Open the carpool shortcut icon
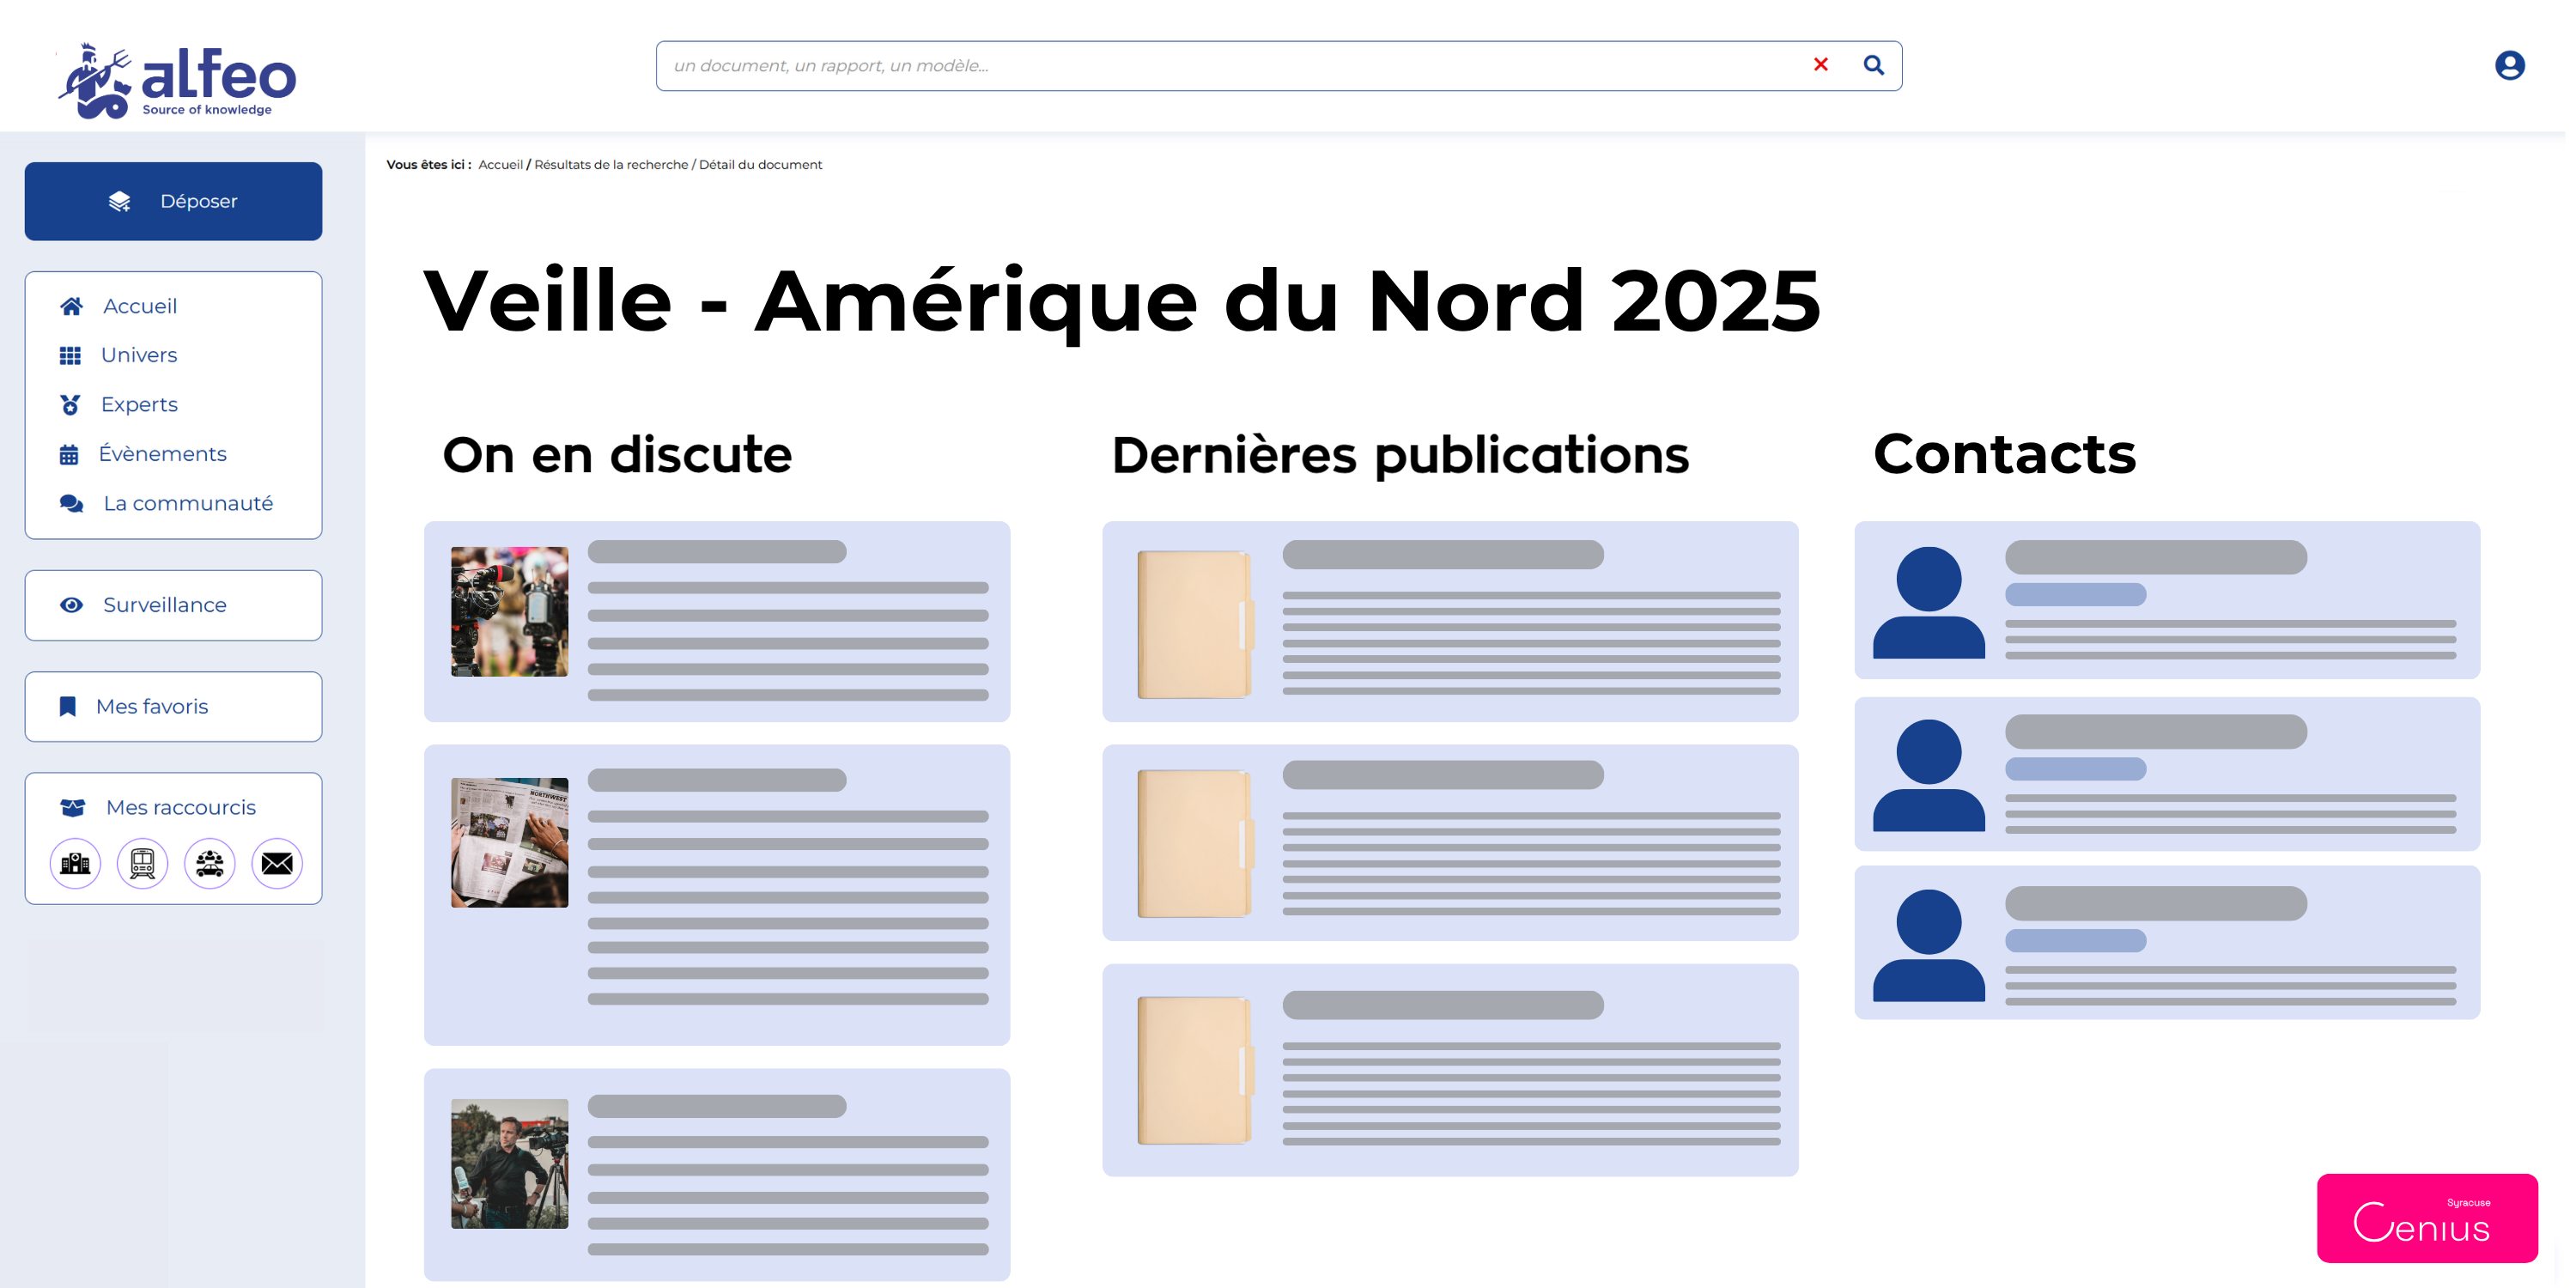This screenshot has height=1288, width=2576. pyautogui.click(x=209, y=863)
